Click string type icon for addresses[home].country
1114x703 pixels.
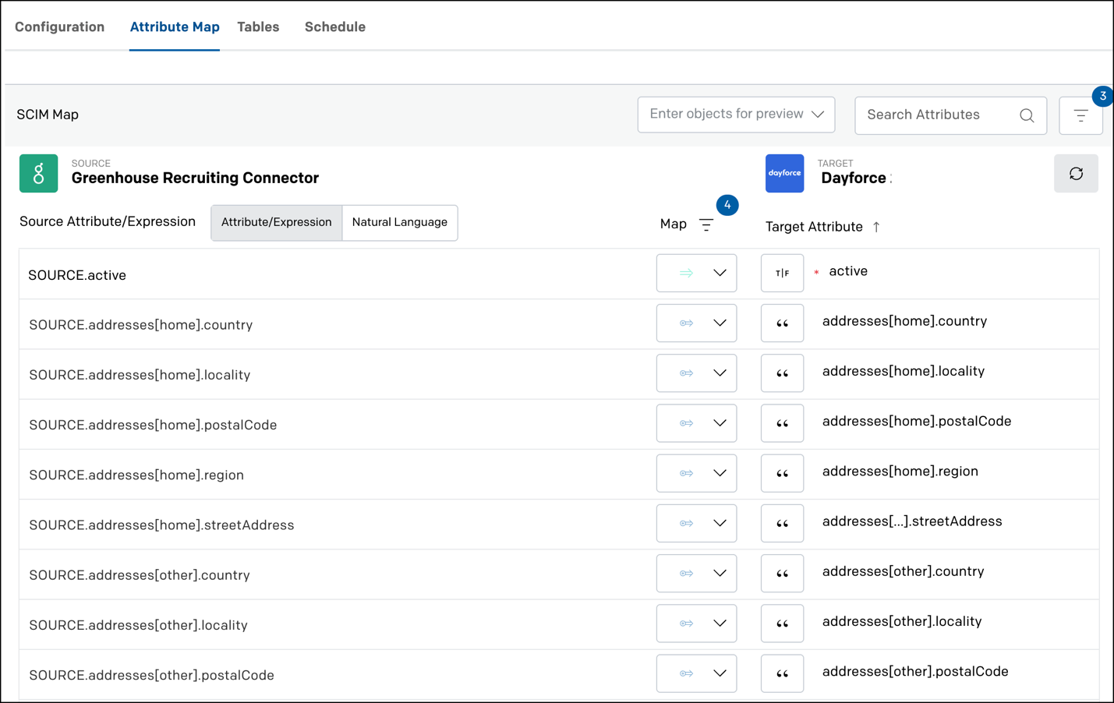(x=782, y=323)
